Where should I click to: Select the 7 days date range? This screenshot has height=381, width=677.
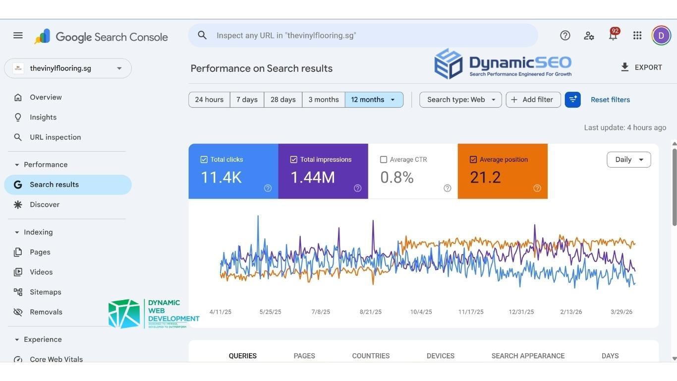(247, 100)
